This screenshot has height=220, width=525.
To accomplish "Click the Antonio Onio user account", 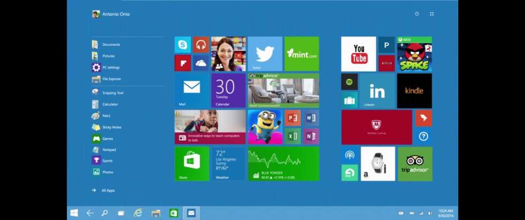I will pos(111,14).
